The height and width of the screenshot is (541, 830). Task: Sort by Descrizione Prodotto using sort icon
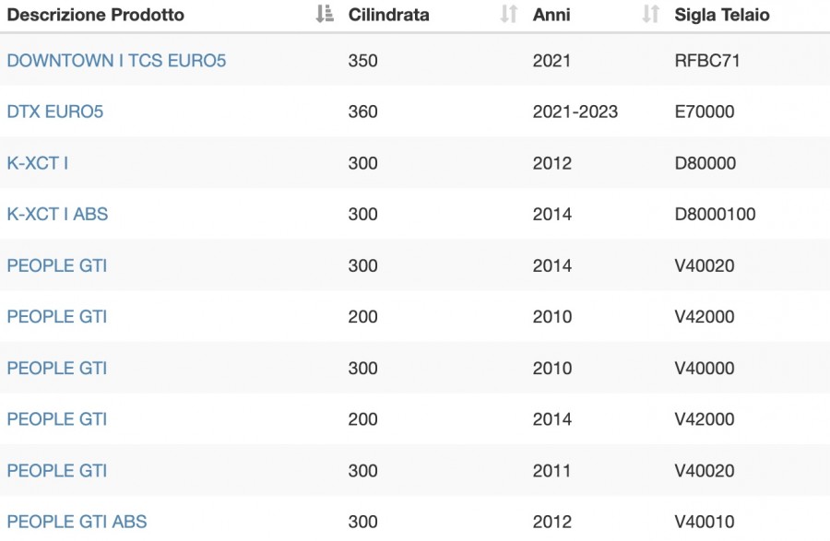(x=325, y=14)
